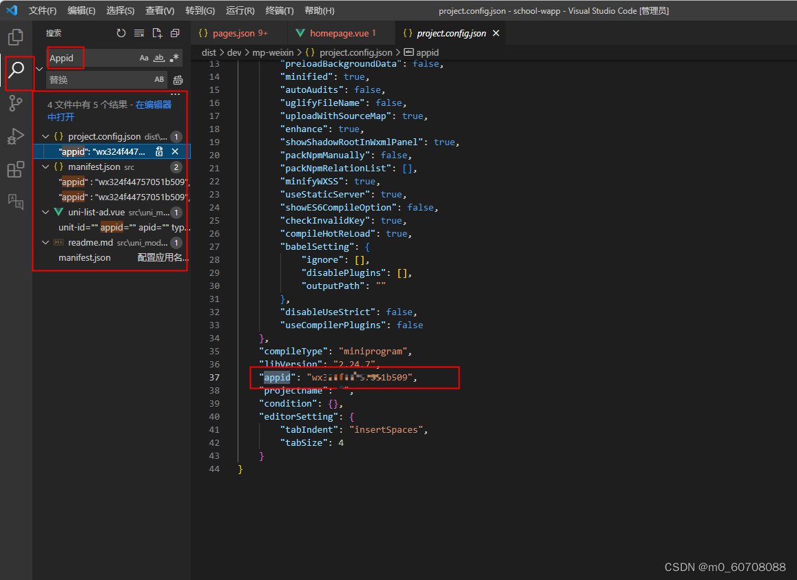
Task: Click "editorSetting" key on line 40
Action: pyautogui.click(x=299, y=416)
